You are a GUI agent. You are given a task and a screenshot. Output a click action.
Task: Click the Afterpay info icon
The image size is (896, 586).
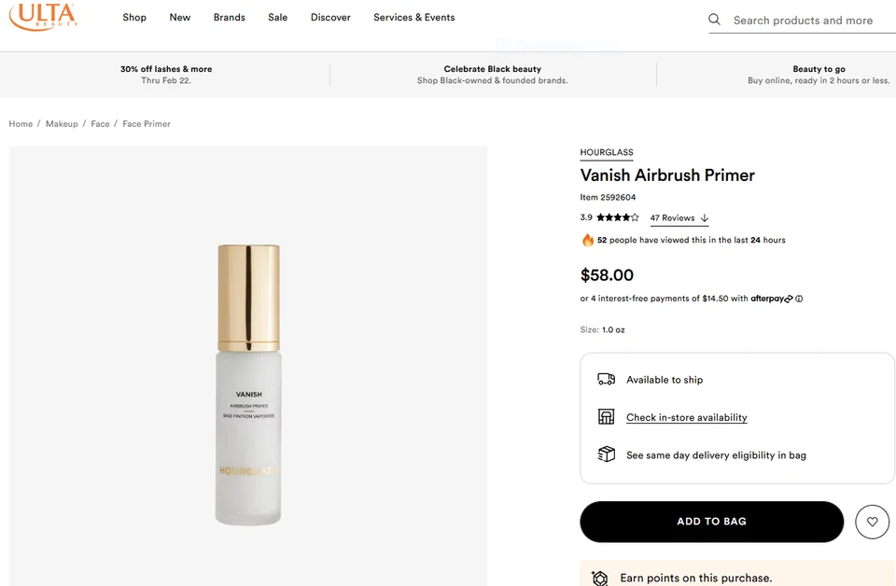point(799,299)
